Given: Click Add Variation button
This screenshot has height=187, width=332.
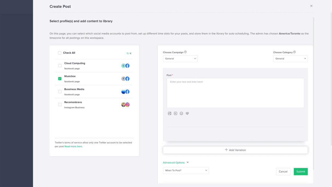Looking at the screenshot, I should click(235, 150).
